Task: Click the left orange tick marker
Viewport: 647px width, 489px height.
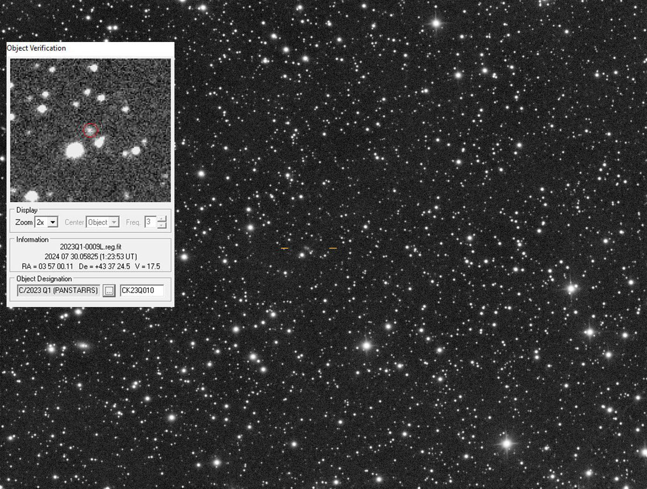Action: [x=285, y=248]
